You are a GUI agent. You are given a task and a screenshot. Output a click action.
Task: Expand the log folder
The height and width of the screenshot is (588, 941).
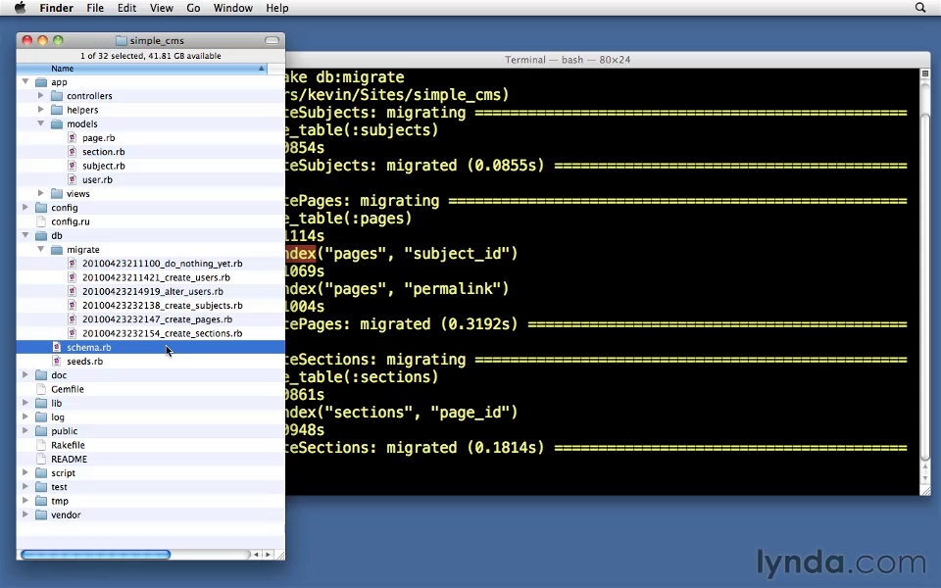pos(25,416)
